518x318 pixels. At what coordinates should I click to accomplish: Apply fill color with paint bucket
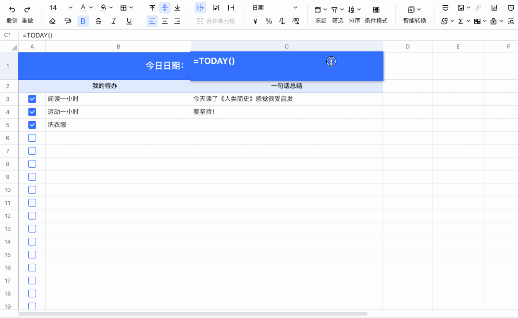[x=103, y=8]
